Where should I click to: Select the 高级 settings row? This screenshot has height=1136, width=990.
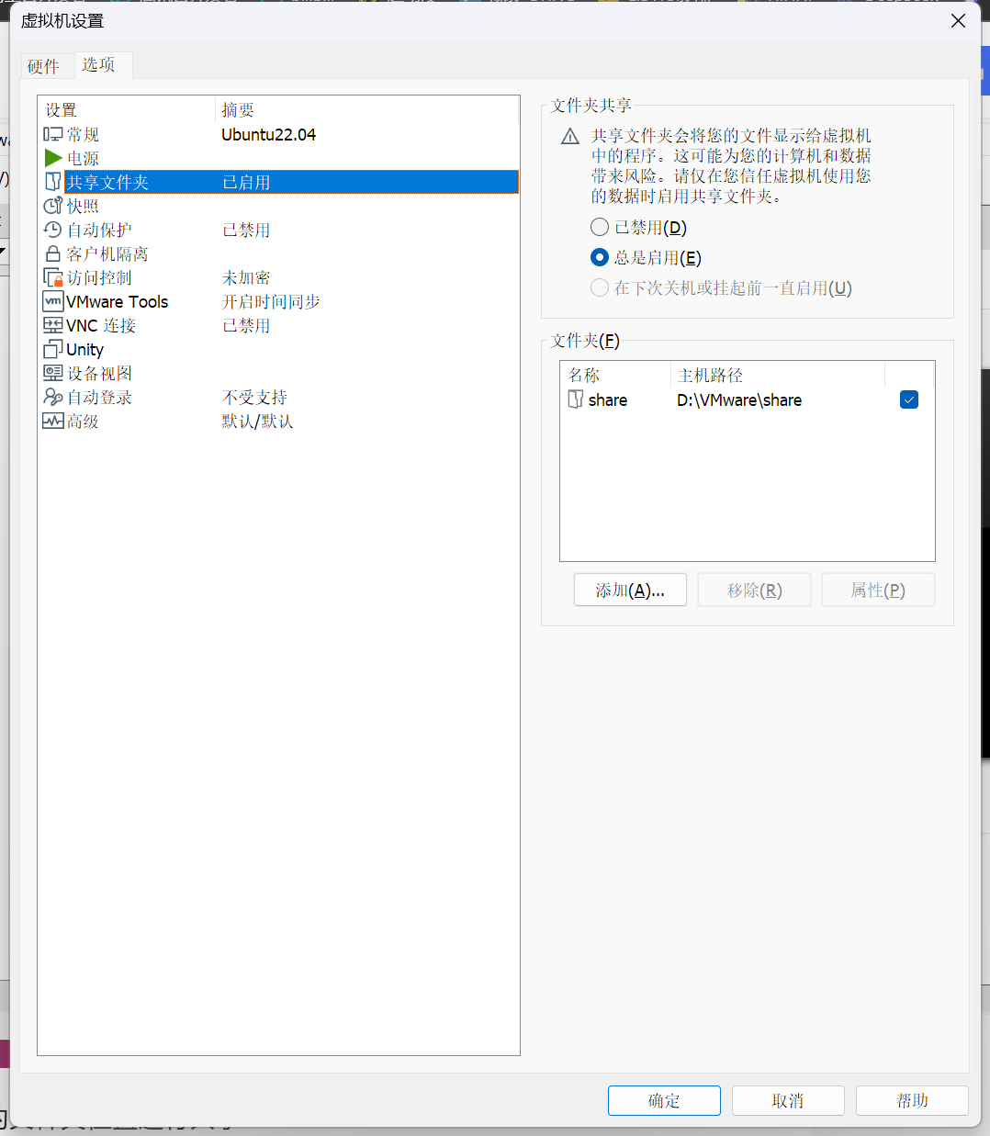83,422
